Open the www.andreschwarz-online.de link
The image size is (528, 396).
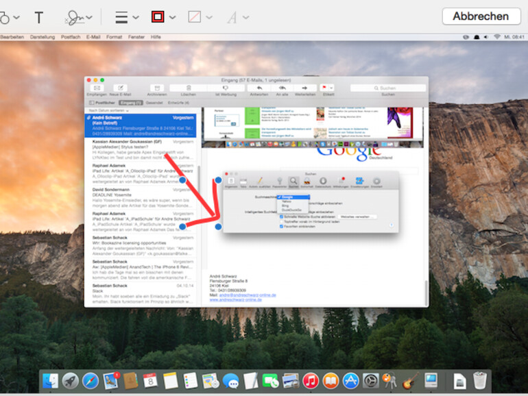(x=235, y=300)
